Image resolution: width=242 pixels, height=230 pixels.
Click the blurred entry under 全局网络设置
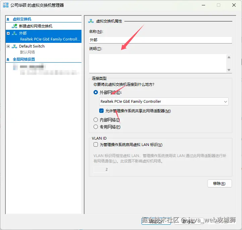tap(46, 69)
